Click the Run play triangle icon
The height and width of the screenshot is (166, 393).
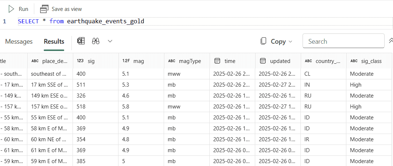(11, 9)
